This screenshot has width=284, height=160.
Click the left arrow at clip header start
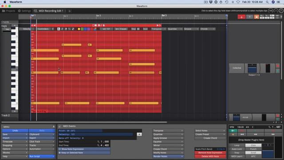[x=35, y=25]
